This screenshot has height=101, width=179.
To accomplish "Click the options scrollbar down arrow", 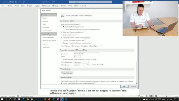I will click(136, 84).
